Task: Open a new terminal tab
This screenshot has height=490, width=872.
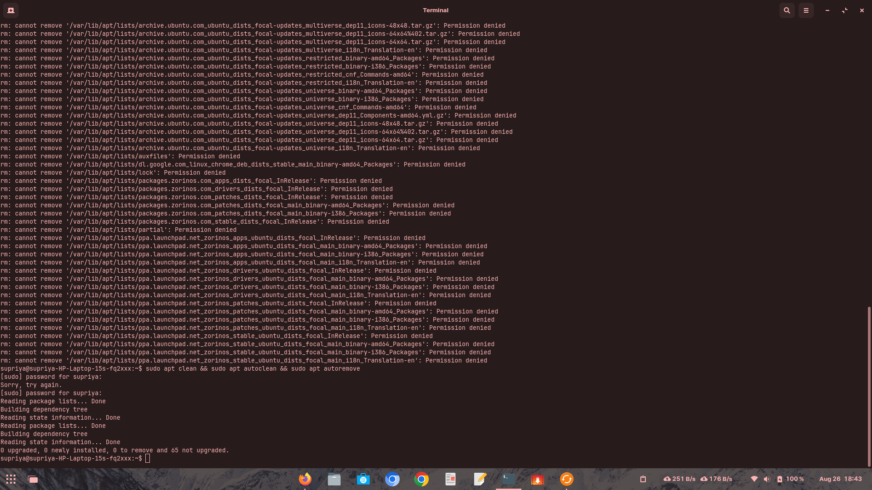Action: point(11,10)
